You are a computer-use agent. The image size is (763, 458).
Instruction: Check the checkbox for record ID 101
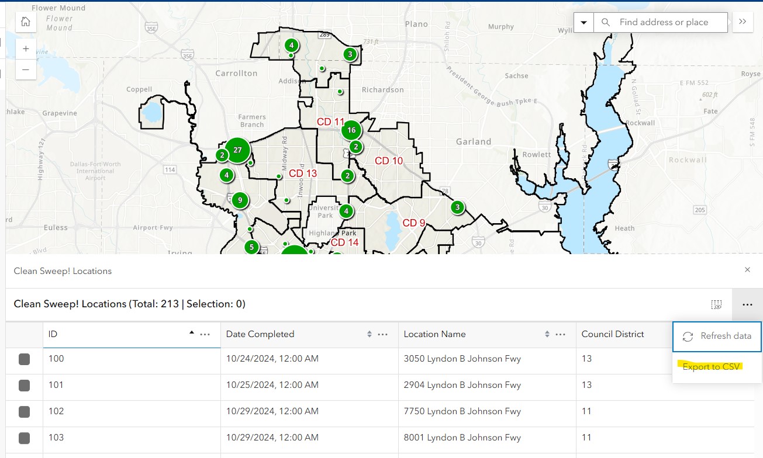pos(24,385)
